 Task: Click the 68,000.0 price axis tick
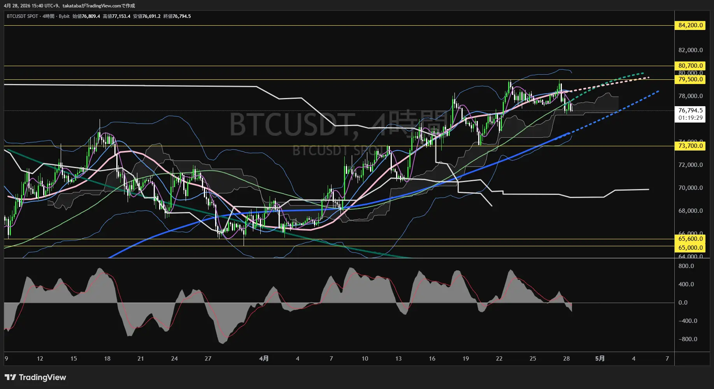[690, 211]
